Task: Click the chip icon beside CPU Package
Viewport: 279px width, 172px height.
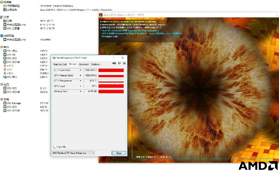Action: [5, 103]
